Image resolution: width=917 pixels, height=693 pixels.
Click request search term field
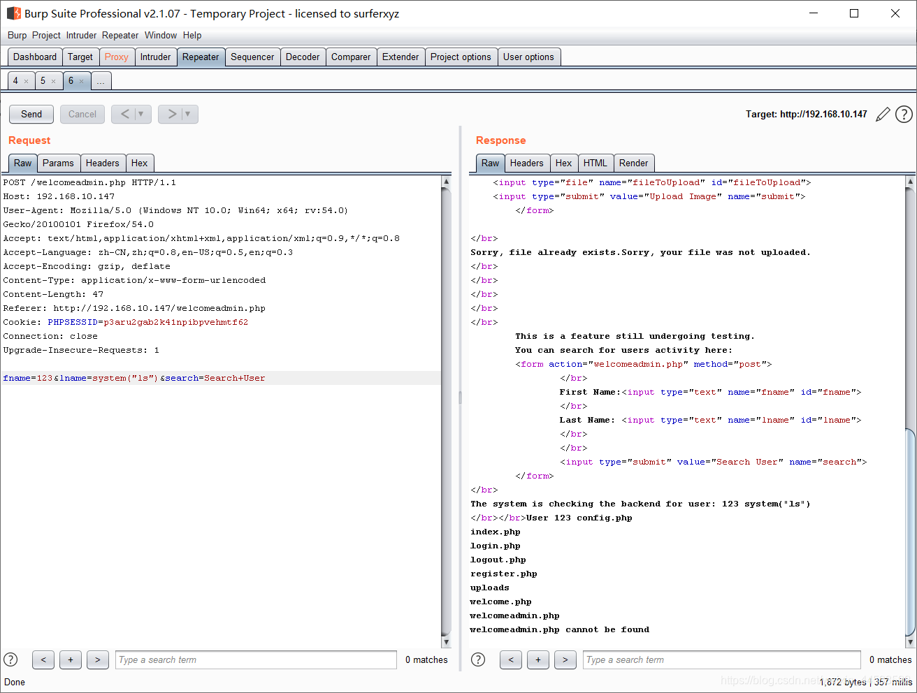(x=256, y=659)
